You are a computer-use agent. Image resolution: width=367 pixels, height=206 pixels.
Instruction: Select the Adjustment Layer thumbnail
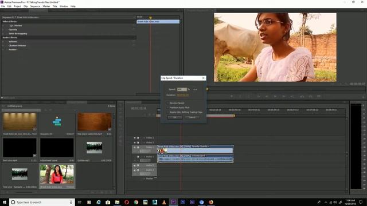(x=57, y=148)
